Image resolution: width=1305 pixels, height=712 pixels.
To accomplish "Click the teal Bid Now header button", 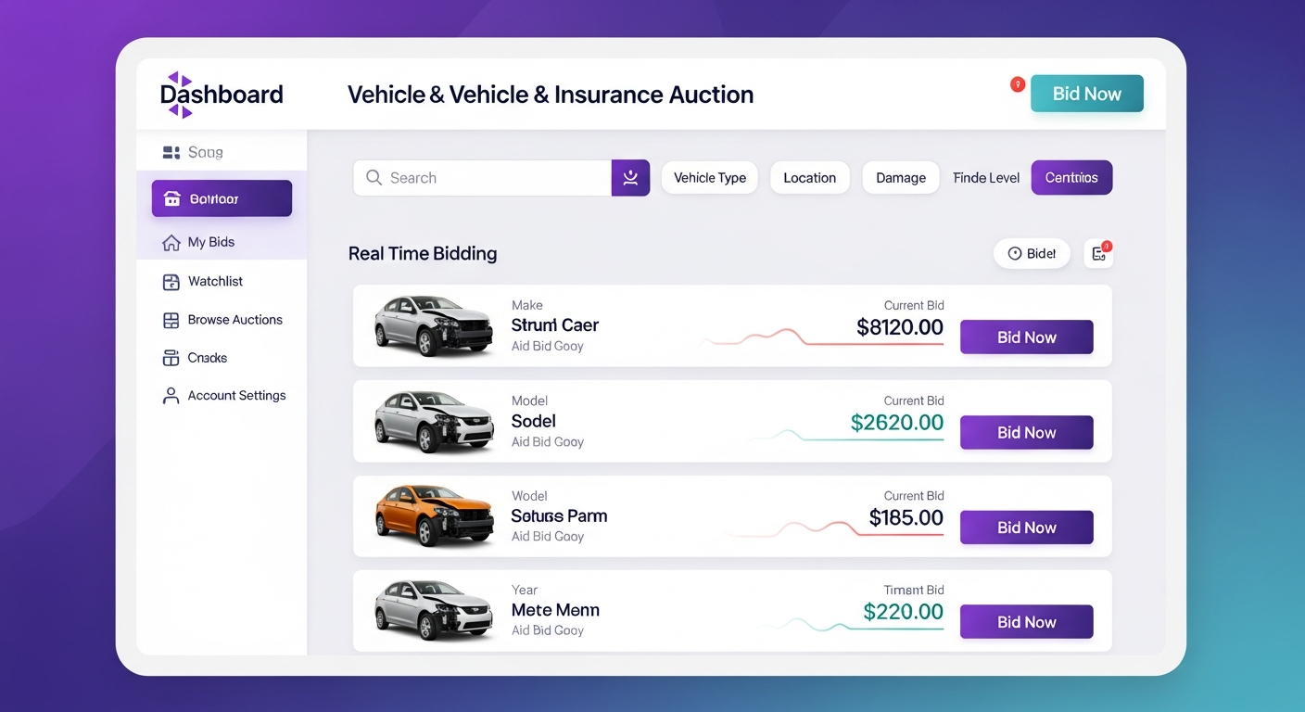I will tap(1086, 94).
